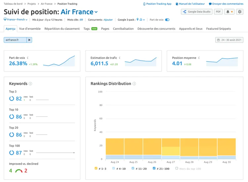The width and height of the screenshot is (248, 182).
Task: Toggle the Part de voix switch
Action: coord(167,20)
